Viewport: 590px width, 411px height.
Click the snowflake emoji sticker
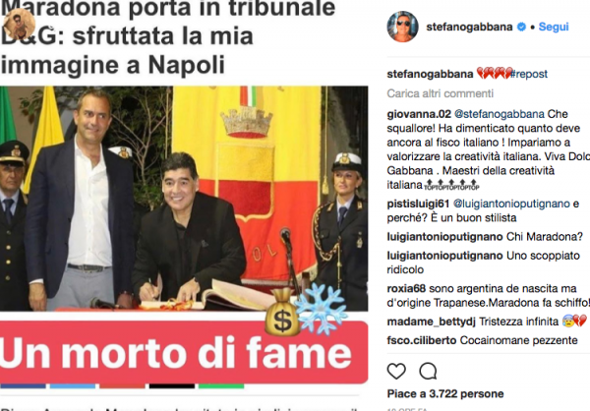pos(322,309)
